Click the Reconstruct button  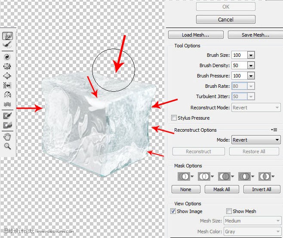pyautogui.click(x=199, y=151)
